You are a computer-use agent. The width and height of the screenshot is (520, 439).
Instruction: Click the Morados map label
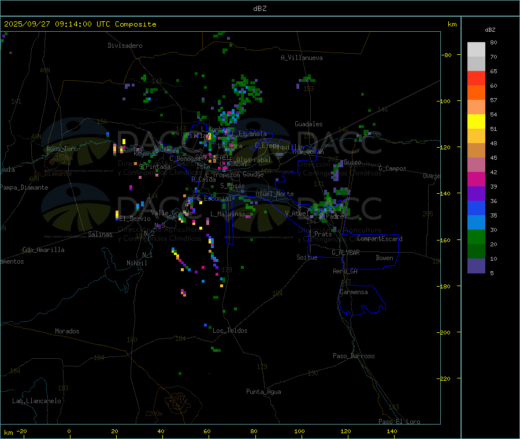tap(67, 331)
